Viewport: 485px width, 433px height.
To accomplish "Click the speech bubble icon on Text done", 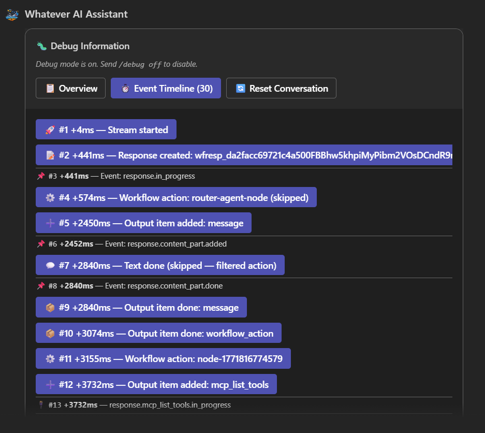I will coord(50,266).
